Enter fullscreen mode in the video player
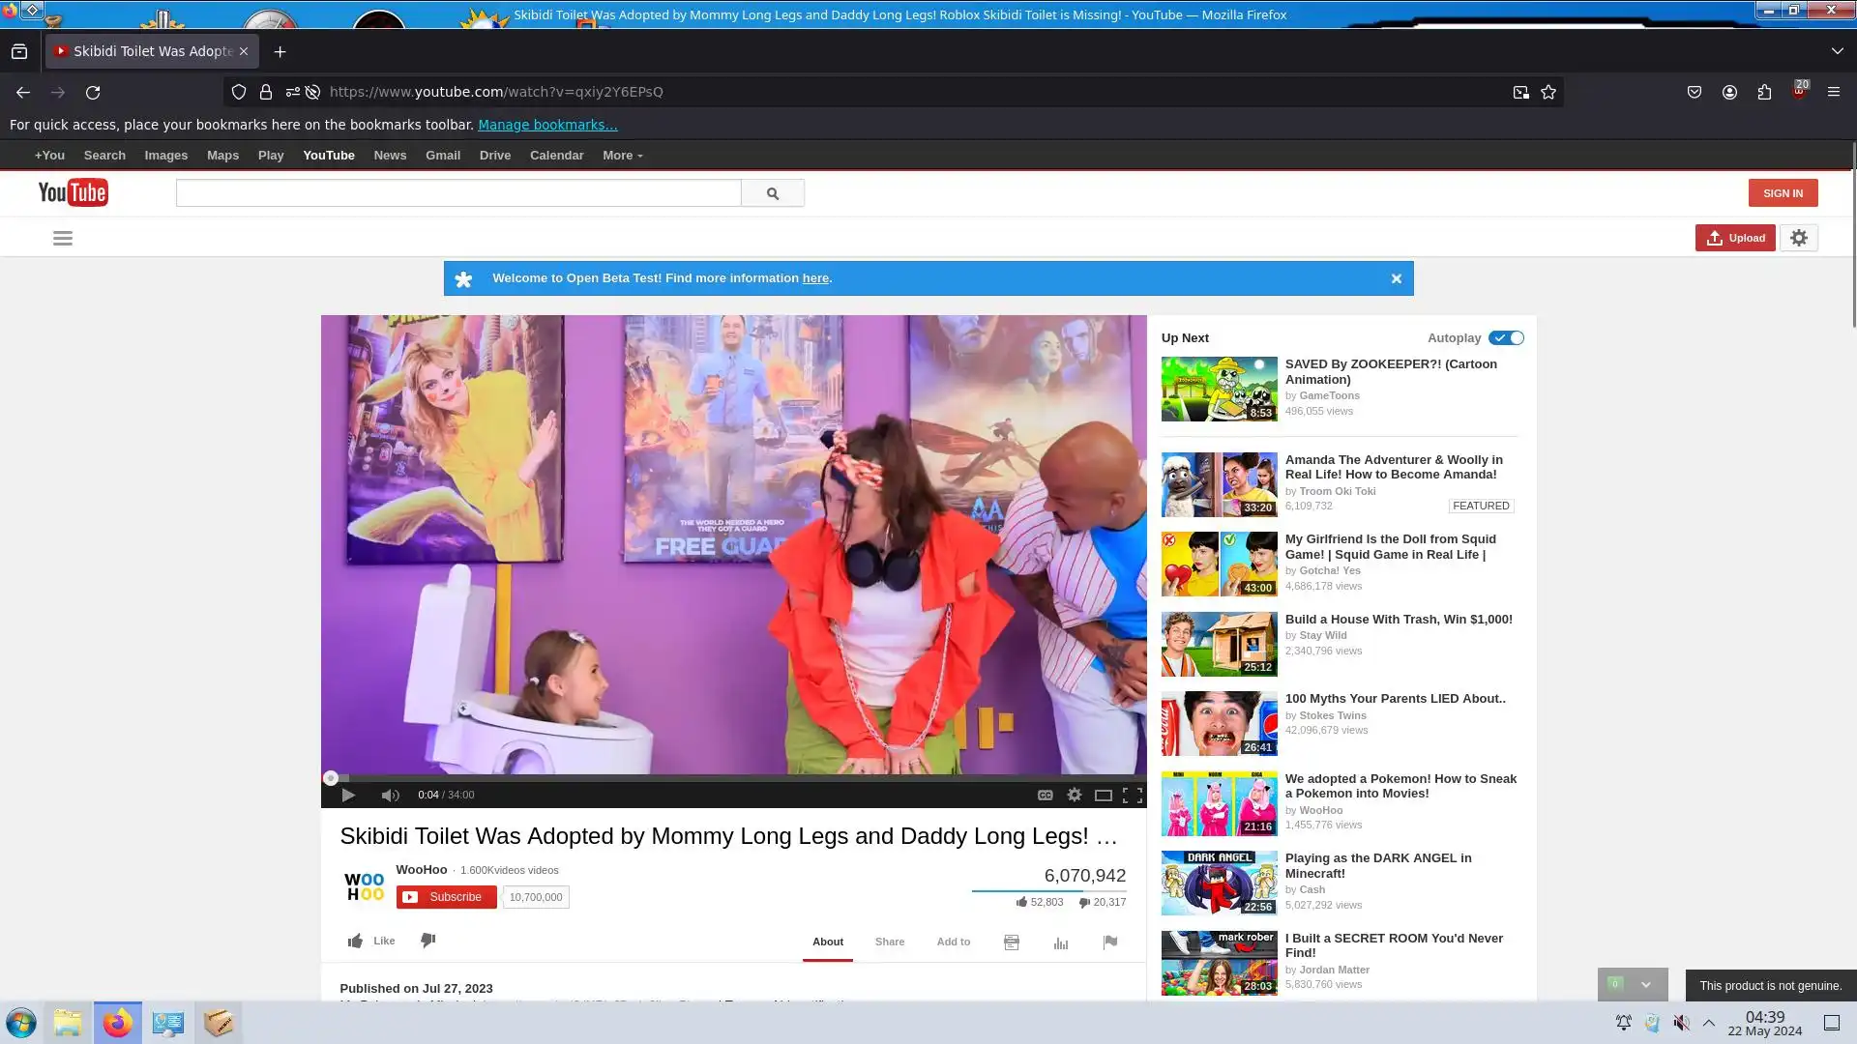Image resolution: width=1857 pixels, height=1044 pixels. pos(1133,795)
